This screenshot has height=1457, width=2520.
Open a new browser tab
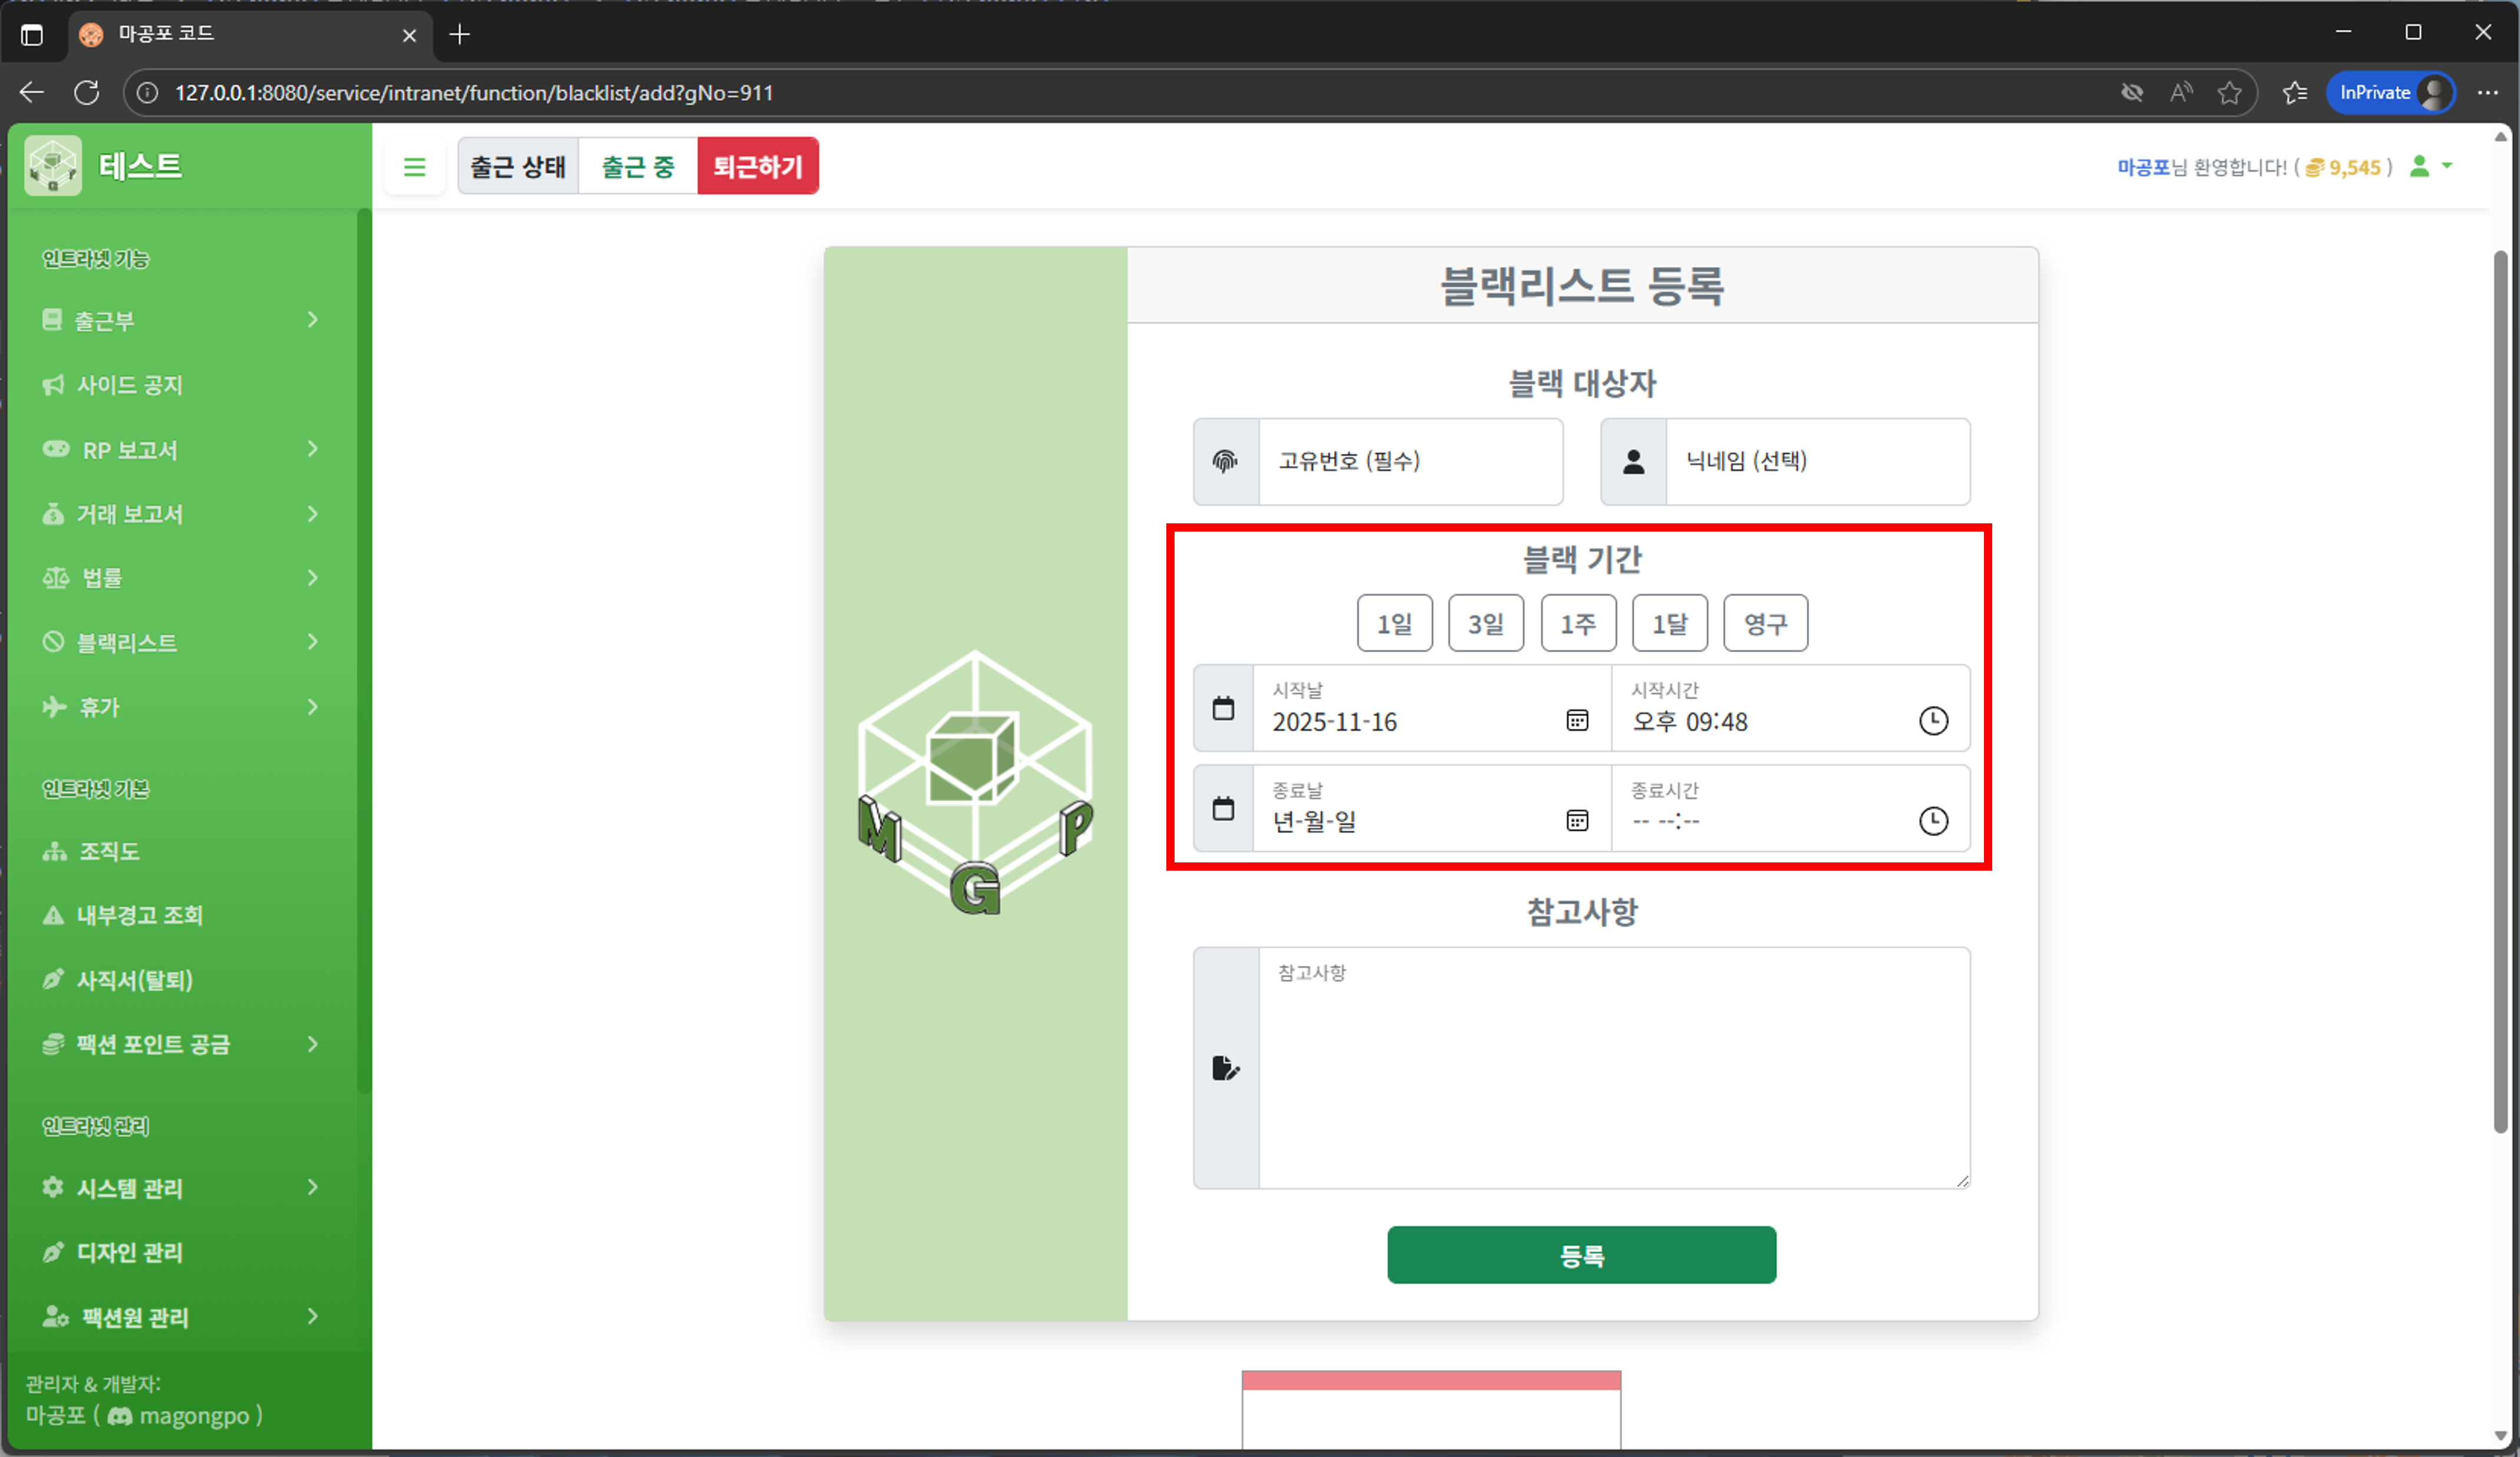(459, 35)
